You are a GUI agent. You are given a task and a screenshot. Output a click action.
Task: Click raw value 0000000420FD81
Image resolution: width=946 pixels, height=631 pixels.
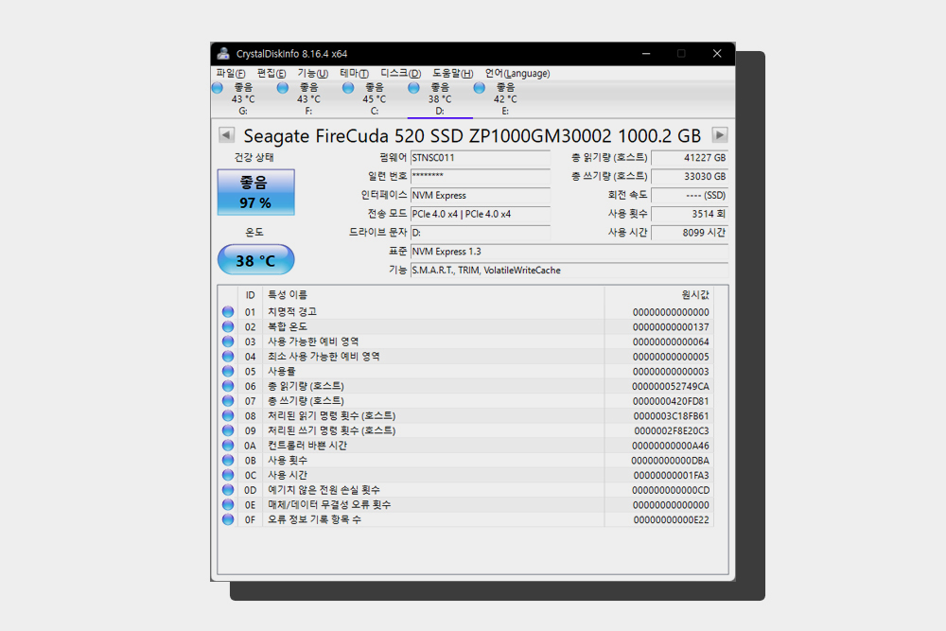671,401
